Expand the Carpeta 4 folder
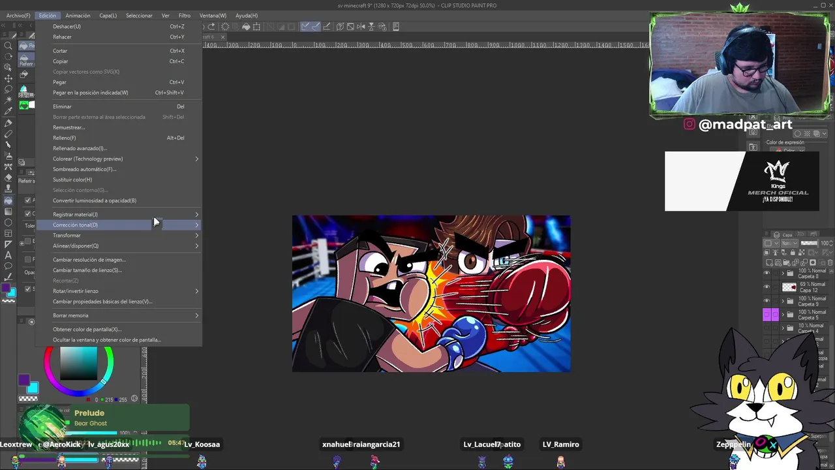 783,328
